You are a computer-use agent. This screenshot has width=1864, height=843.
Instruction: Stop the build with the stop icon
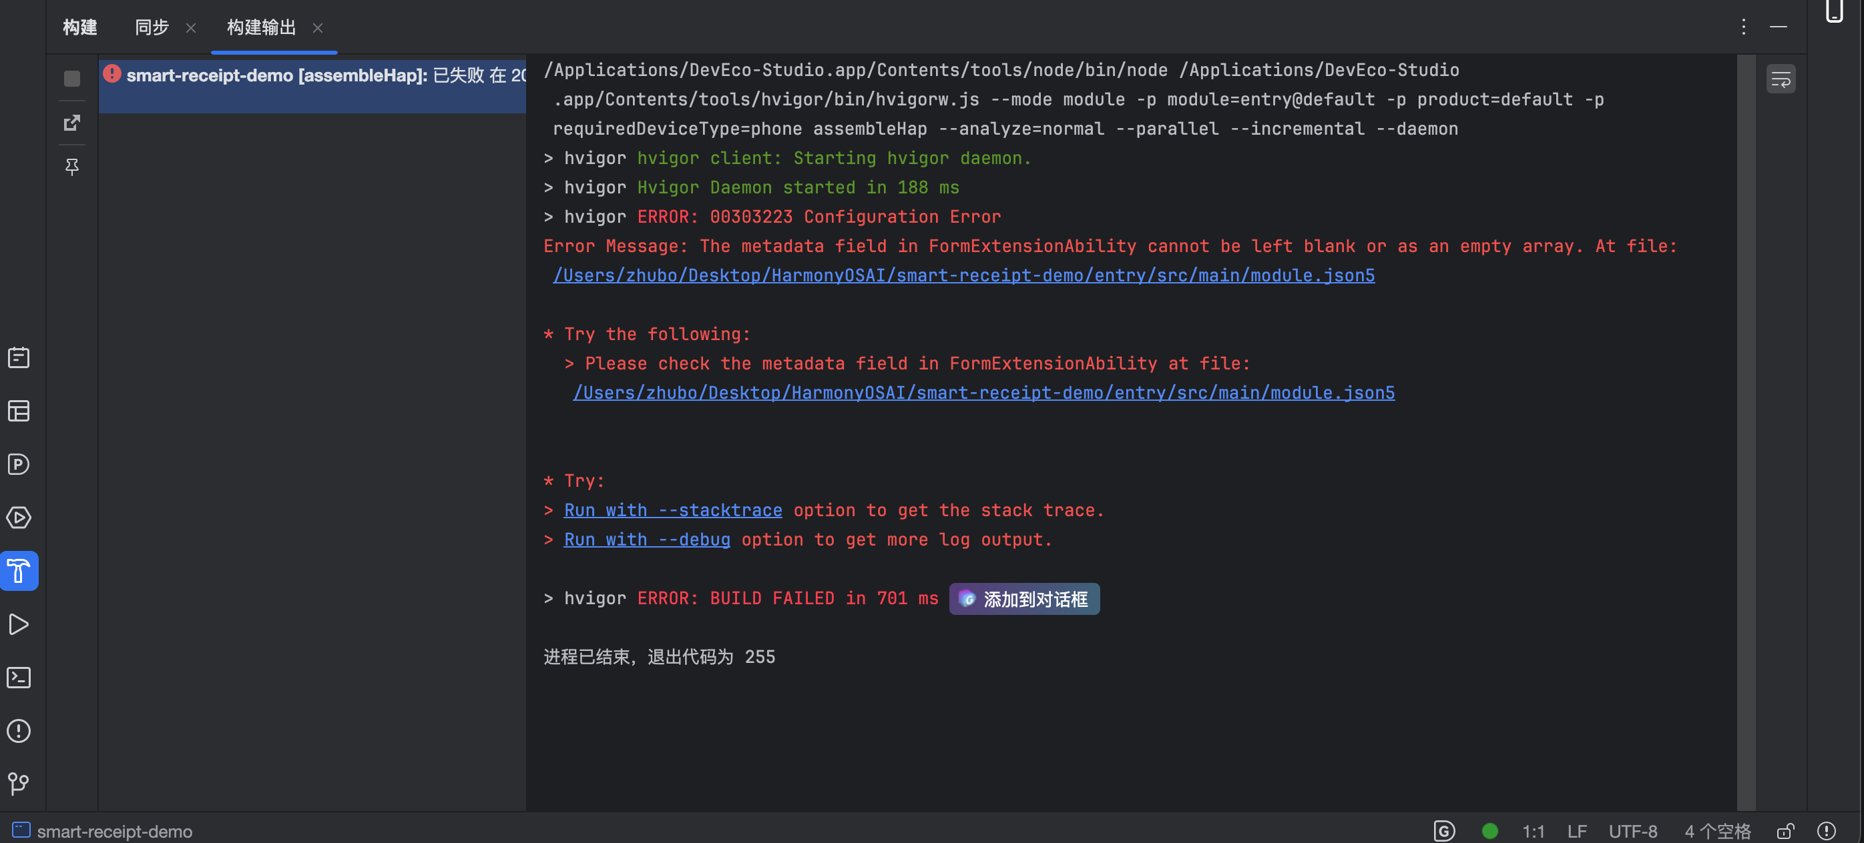71,78
